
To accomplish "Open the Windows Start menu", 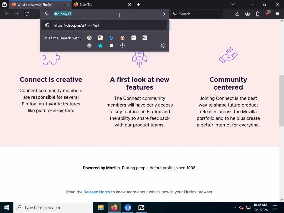I will pyautogui.click(x=7, y=207).
